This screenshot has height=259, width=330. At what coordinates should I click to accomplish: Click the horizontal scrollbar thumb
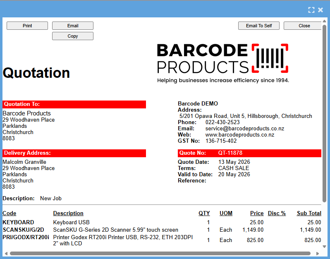coord(160,254)
